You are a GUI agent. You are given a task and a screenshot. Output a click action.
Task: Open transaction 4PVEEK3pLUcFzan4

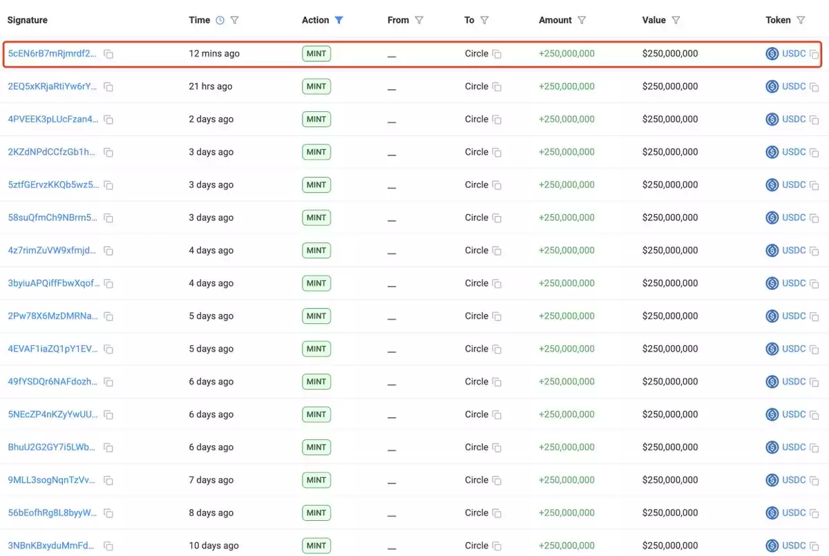click(x=53, y=119)
